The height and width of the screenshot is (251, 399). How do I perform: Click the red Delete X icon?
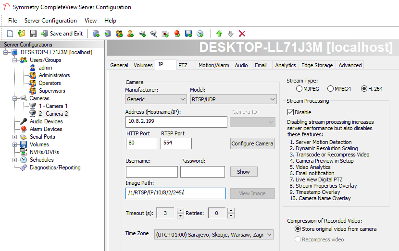pyautogui.click(x=242, y=34)
